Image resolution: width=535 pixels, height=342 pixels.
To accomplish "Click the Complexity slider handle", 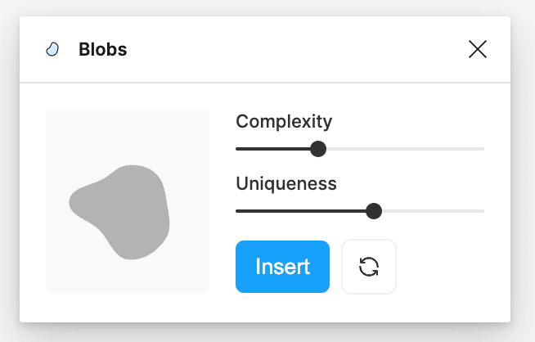I will pyautogui.click(x=318, y=149).
